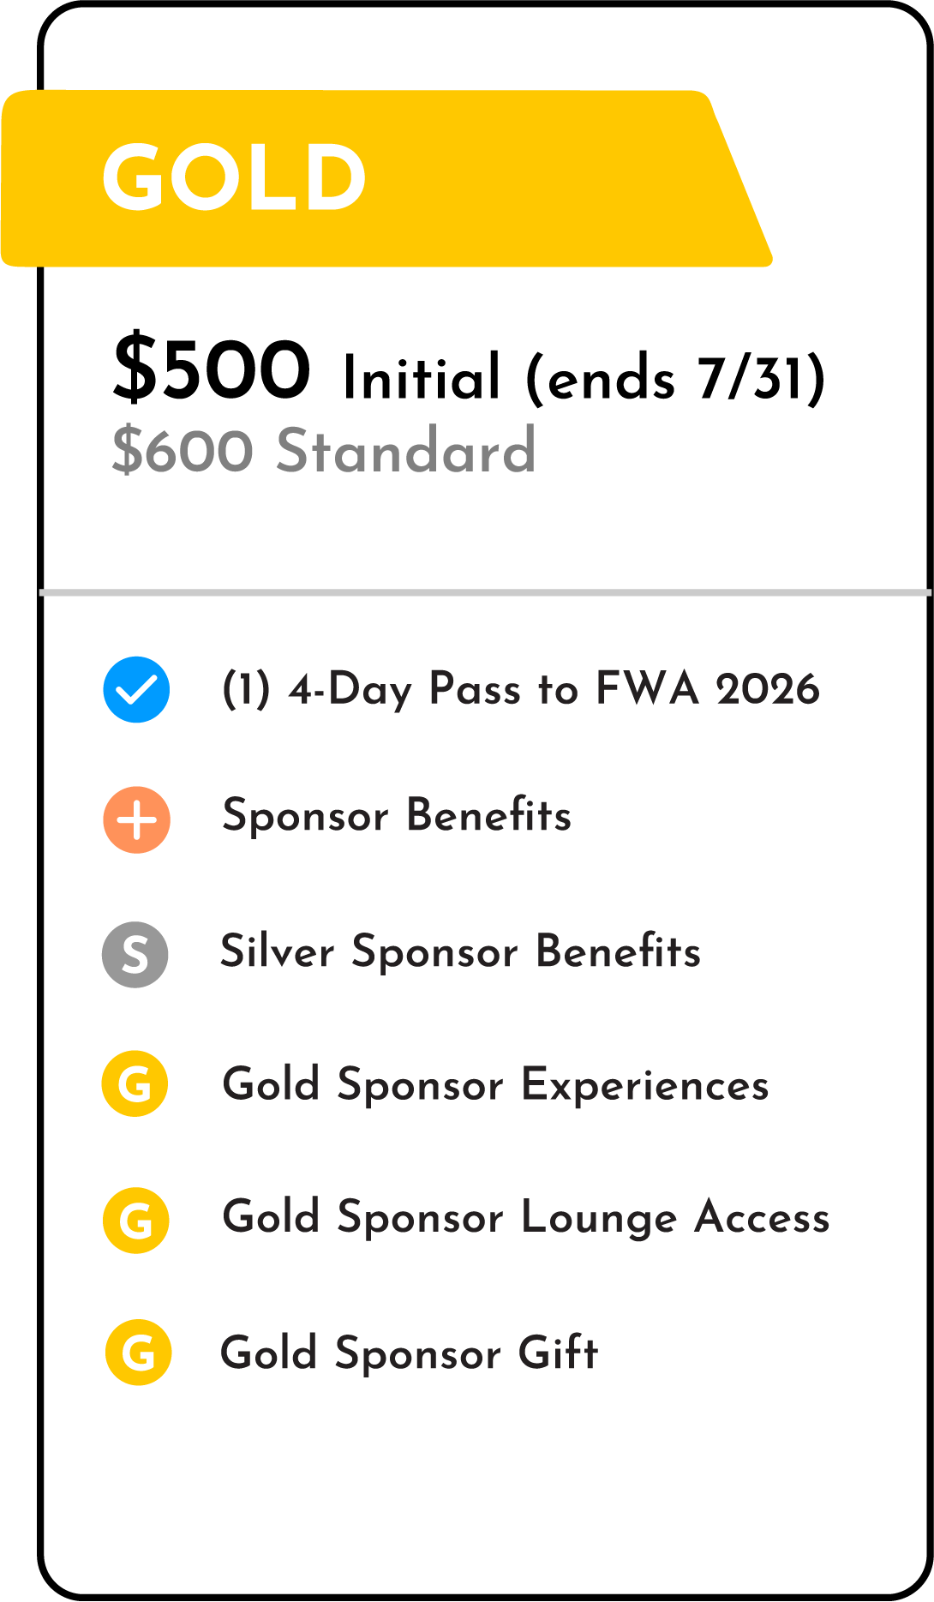Viewport: 934px width, 1602px height.
Task: Click the G icon beside Gold Sponsor Experiences
Action: tap(135, 1084)
